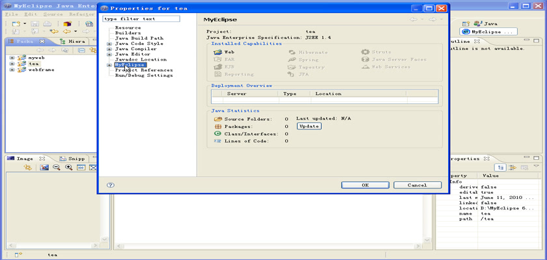Viewport: 547px width, 260px height.
Task: Expand the Java Editor node
Action: pos(109,55)
